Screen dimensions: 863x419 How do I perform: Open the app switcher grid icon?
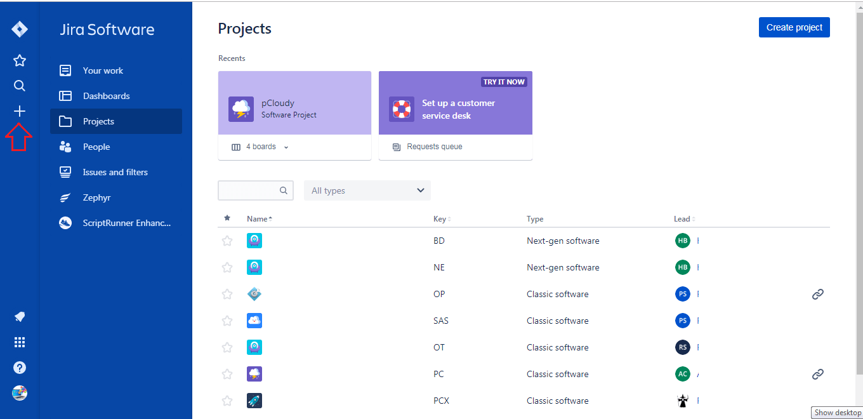[x=20, y=342]
